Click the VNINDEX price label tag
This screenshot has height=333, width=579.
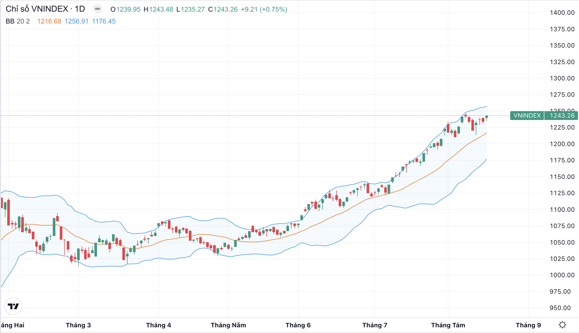527,115
